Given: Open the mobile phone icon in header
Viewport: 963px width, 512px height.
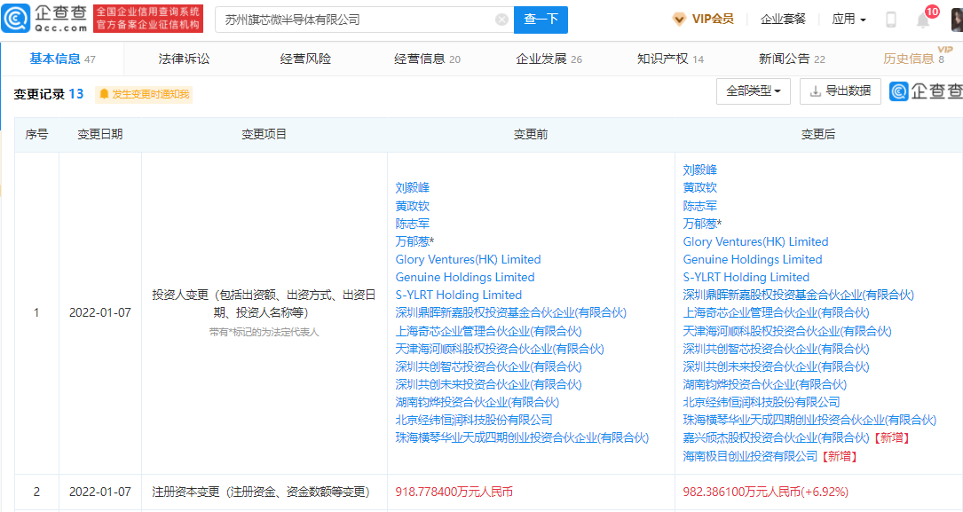Looking at the screenshot, I should point(890,20).
